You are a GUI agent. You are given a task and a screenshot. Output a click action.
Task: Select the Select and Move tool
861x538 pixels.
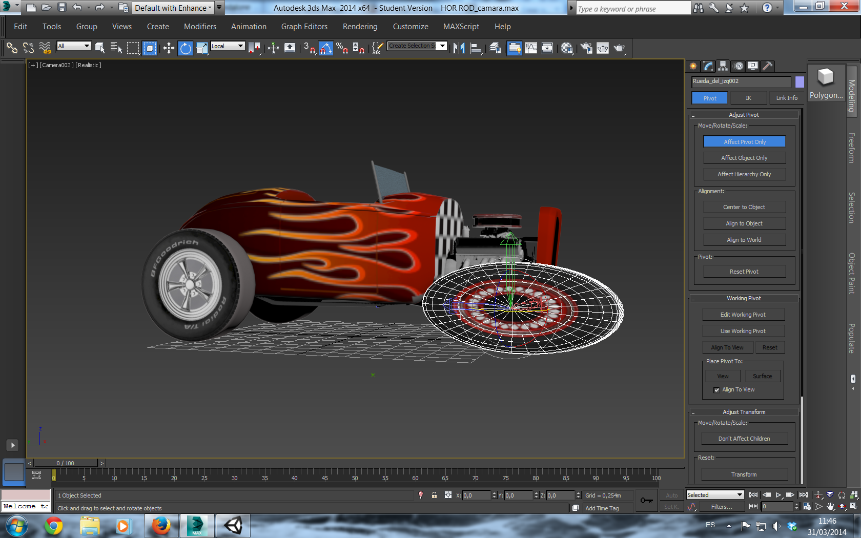(x=169, y=48)
